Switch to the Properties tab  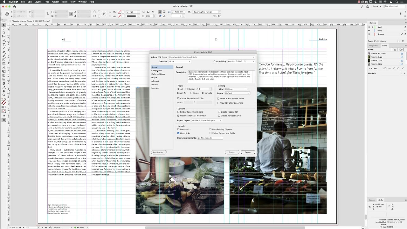[x=374, y=45]
